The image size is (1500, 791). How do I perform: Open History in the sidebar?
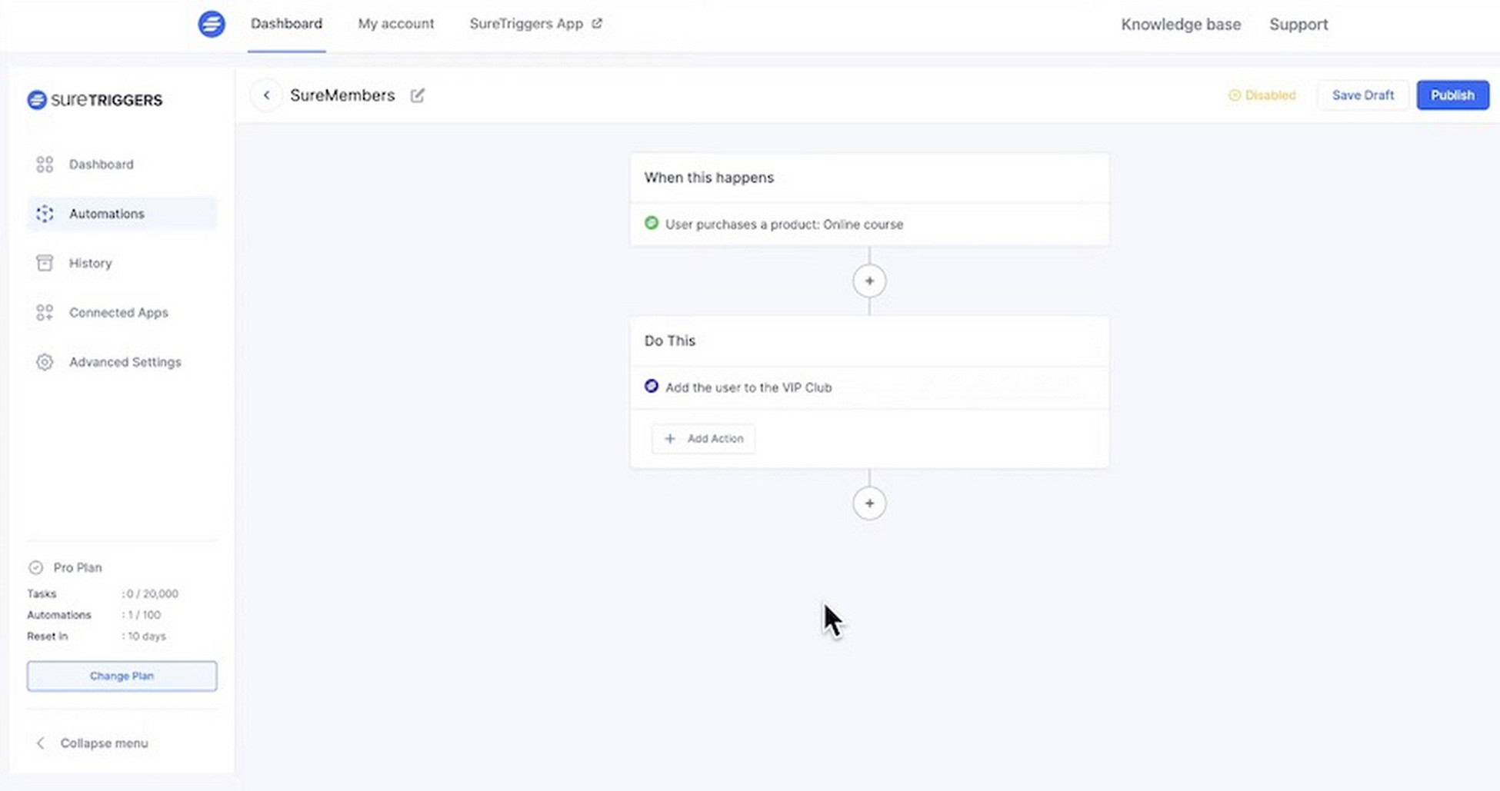tap(90, 263)
